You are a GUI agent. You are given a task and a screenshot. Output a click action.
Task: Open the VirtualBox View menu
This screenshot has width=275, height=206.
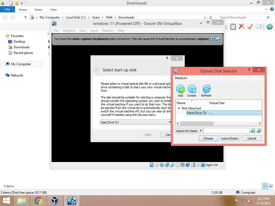(x=83, y=31)
